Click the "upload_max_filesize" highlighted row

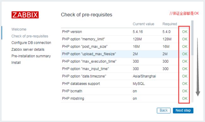click(125, 54)
